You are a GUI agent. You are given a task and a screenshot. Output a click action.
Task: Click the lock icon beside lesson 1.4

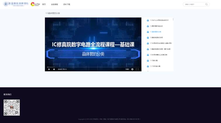pos(148,26)
